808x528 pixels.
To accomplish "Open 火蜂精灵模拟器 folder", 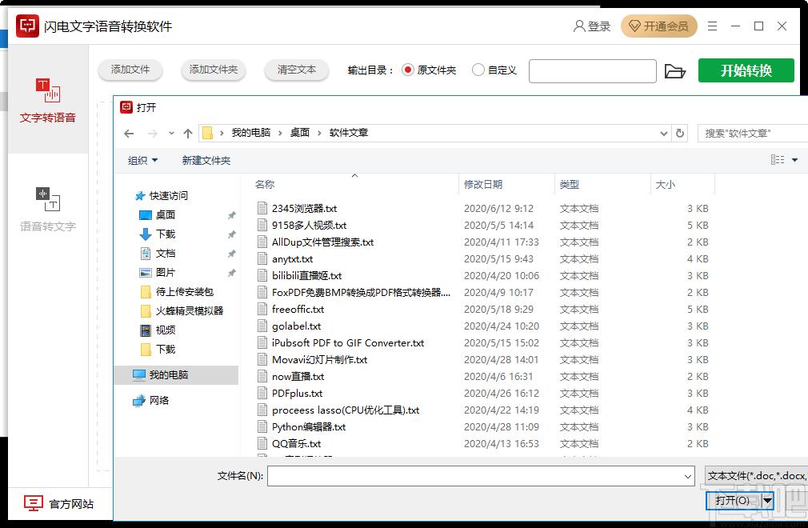I will click(x=189, y=310).
